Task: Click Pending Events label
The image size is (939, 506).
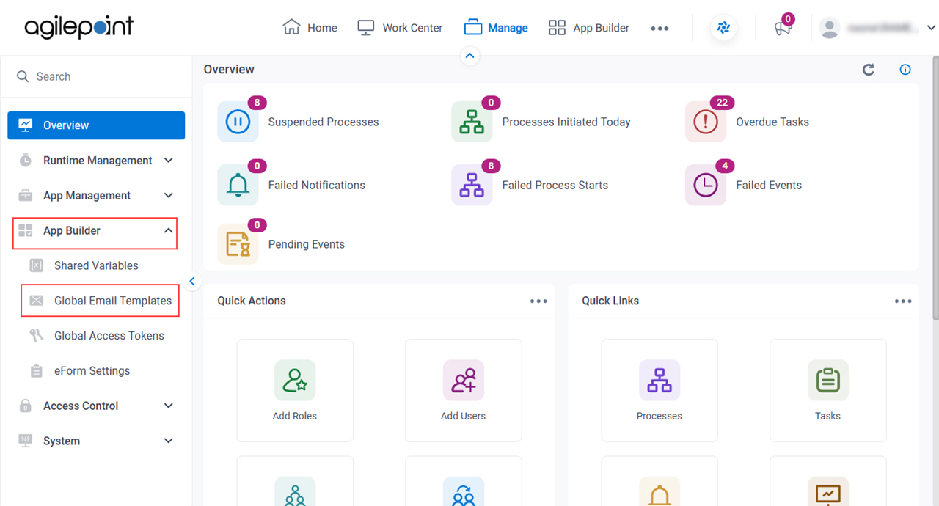Action: [307, 245]
